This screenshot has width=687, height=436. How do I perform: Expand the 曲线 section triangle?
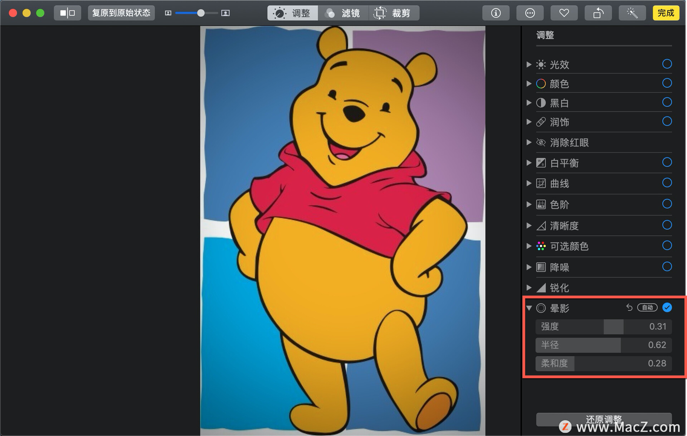(x=529, y=184)
